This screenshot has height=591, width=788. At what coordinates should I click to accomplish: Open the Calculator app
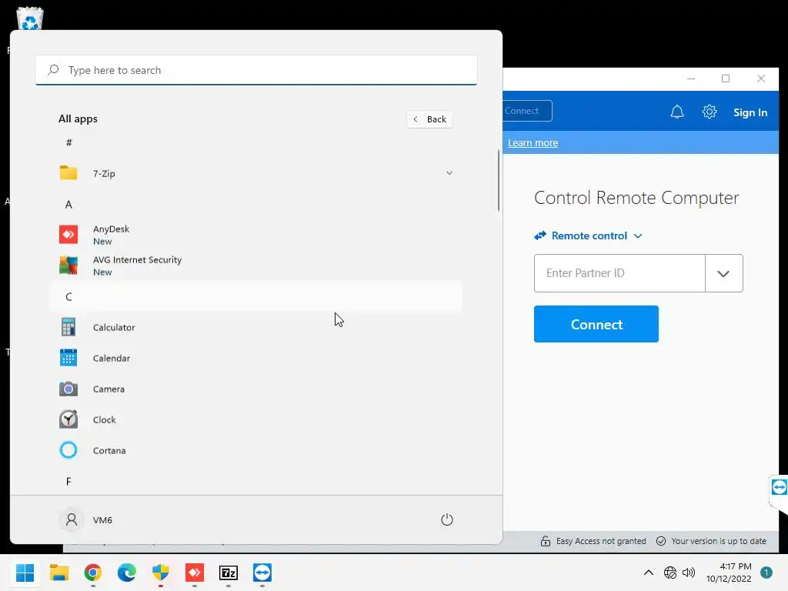[x=255, y=327]
